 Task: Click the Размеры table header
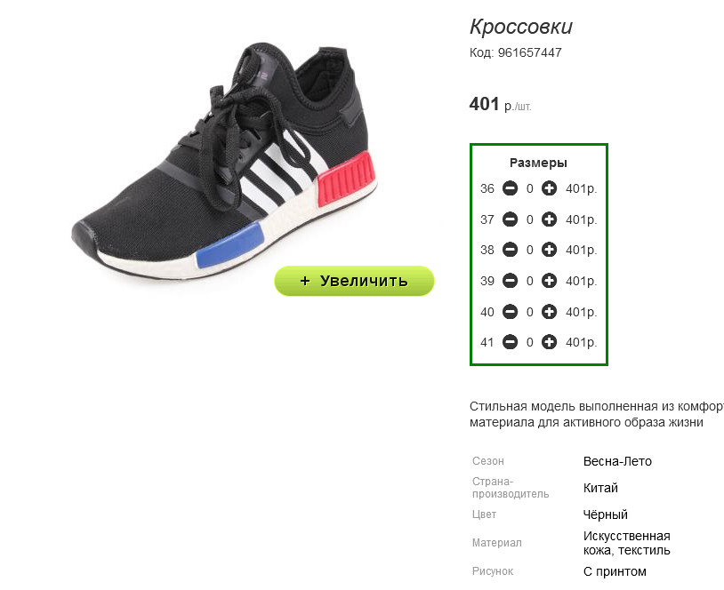tap(538, 163)
